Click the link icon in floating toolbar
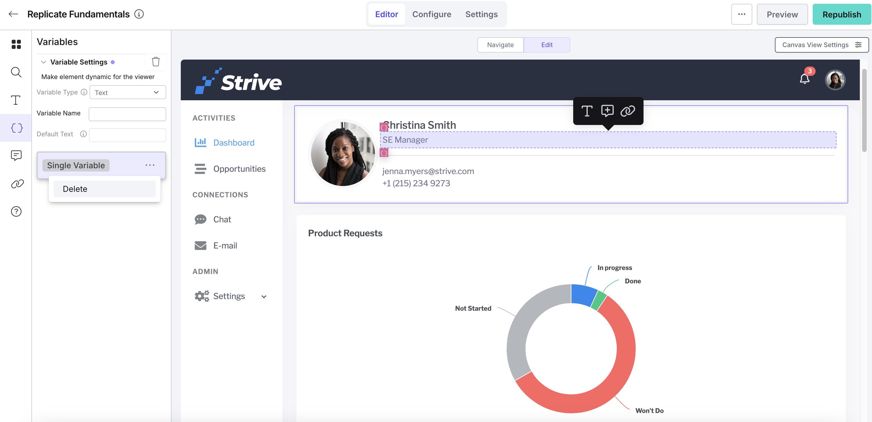 628,111
